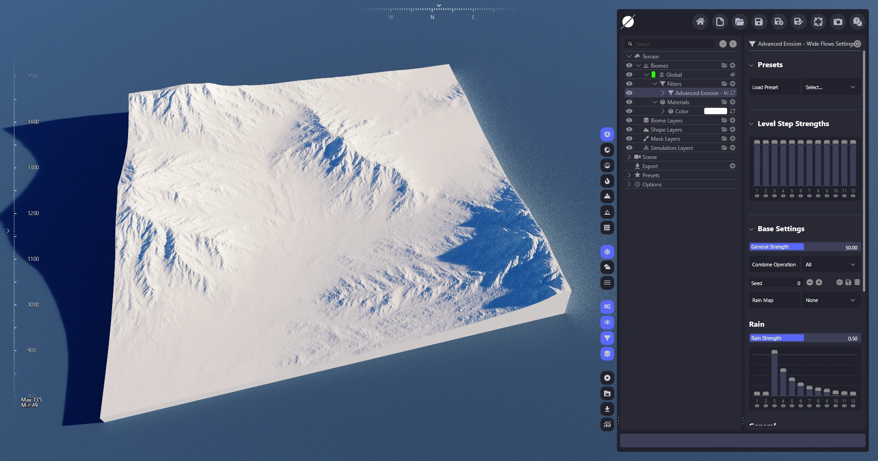This screenshot has height=461, width=878.
Task: Click the Home icon in top toolbar
Action: click(x=700, y=21)
